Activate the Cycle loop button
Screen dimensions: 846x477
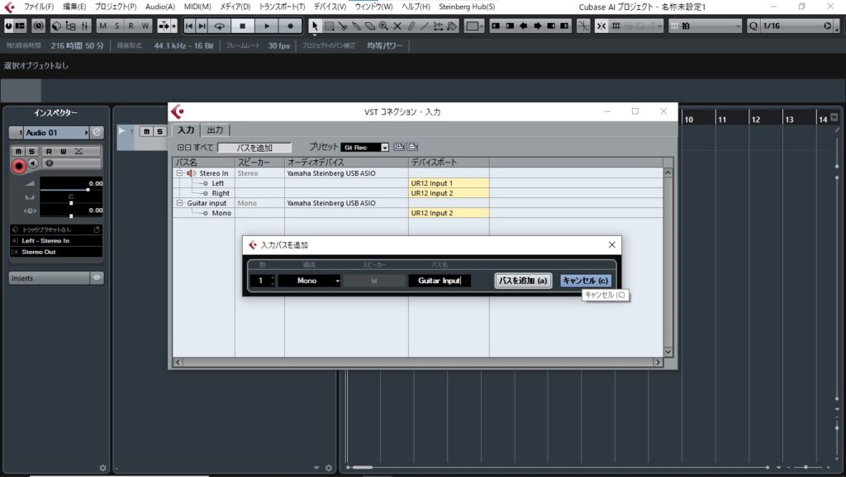click(x=219, y=26)
